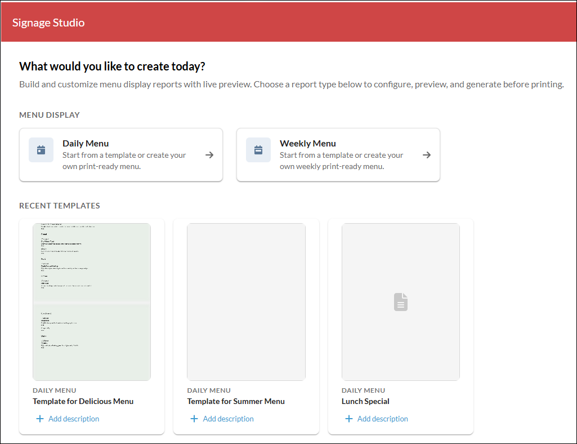Click 'What would you like to create today?' heading
577x444 pixels.
(x=112, y=66)
